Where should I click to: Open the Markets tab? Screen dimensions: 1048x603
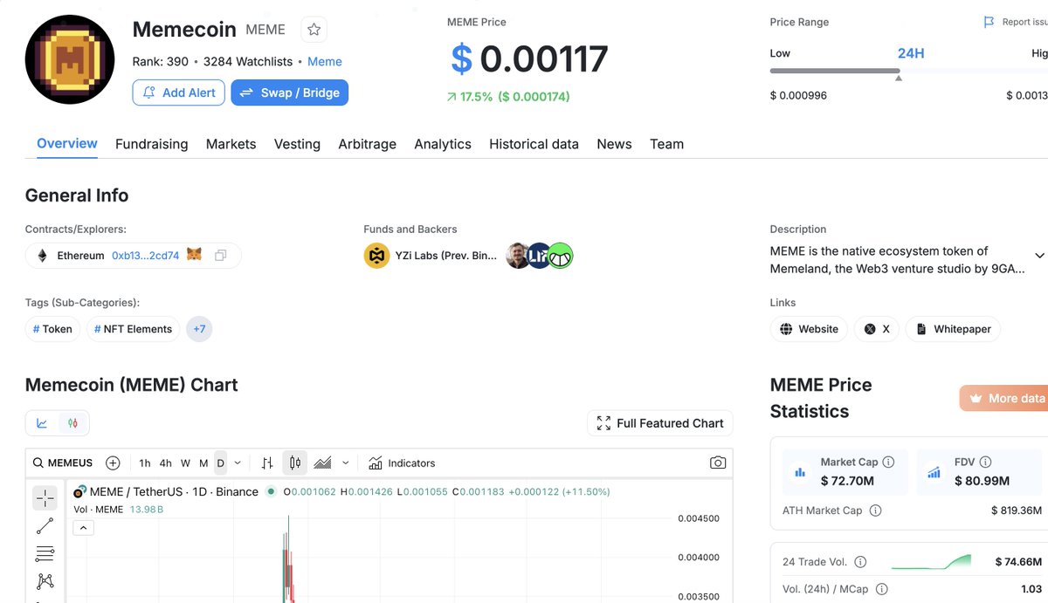[x=231, y=144]
